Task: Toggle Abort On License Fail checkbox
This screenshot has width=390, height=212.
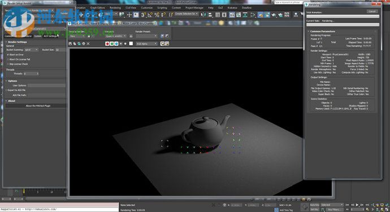Action: tap(8, 59)
